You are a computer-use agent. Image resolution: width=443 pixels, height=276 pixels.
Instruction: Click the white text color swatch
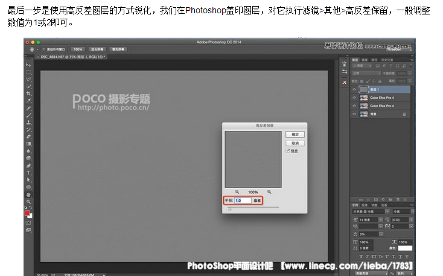click(x=405, y=248)
